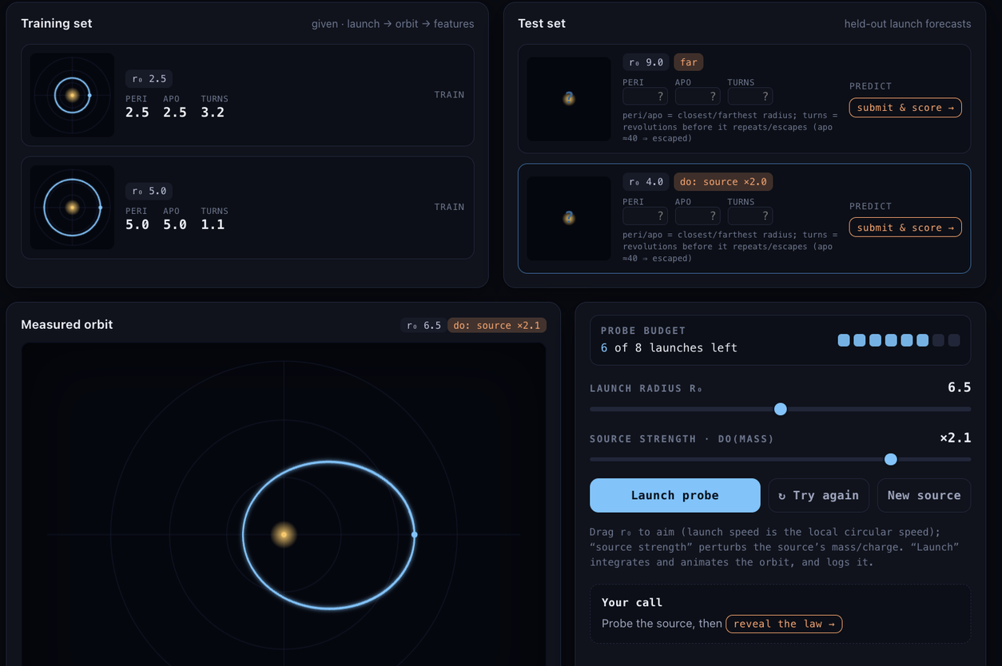1002x666 pixels.
Task: Click the APO input for r₀ 4.0 test
Action: (x=698, y=216)
